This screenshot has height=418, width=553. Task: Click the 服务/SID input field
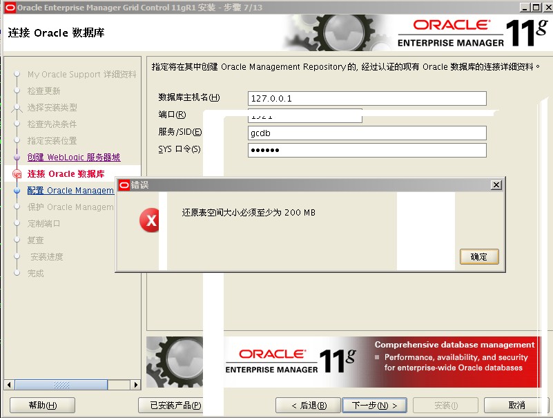coord(366,133)
